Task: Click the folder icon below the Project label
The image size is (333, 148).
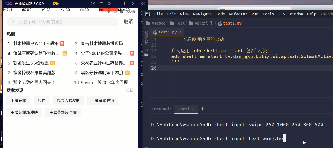Action: pos(146,55)
